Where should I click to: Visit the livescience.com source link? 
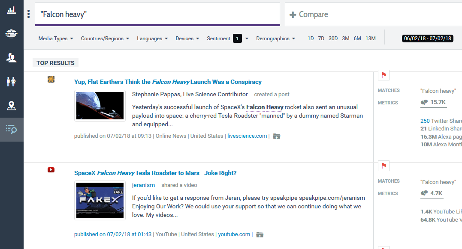247,136
